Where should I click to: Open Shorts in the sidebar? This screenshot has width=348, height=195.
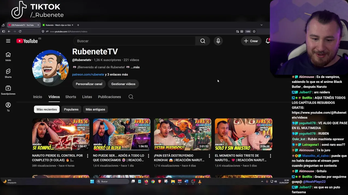coord(8,73)
